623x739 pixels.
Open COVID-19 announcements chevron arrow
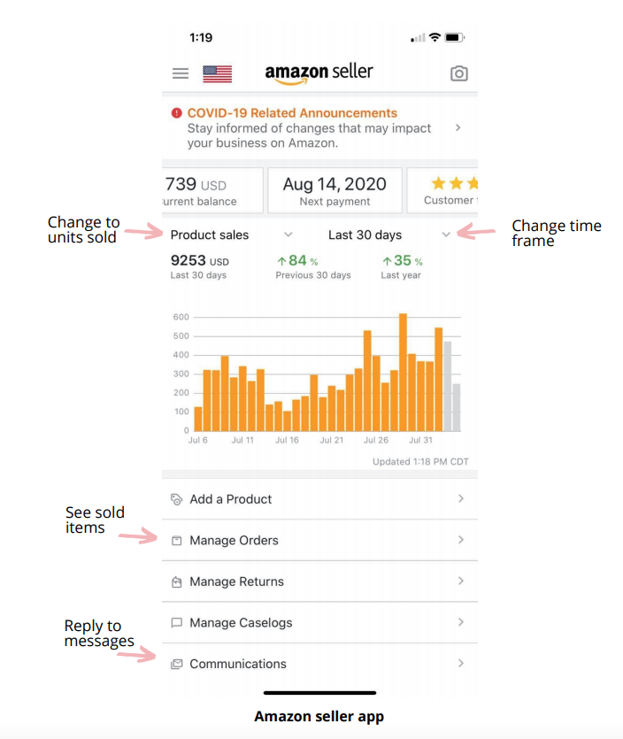pos(458,127)
